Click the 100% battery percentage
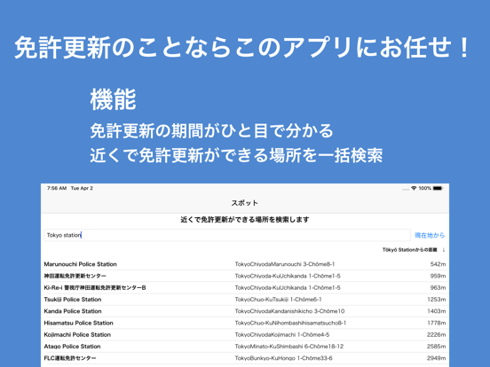Viewport: 490px width, 367px height. [x=425, y=188]
